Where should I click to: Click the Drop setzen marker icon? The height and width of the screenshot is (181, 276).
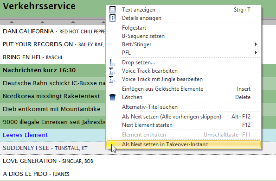pyautogui.click(x=112, y=62)
